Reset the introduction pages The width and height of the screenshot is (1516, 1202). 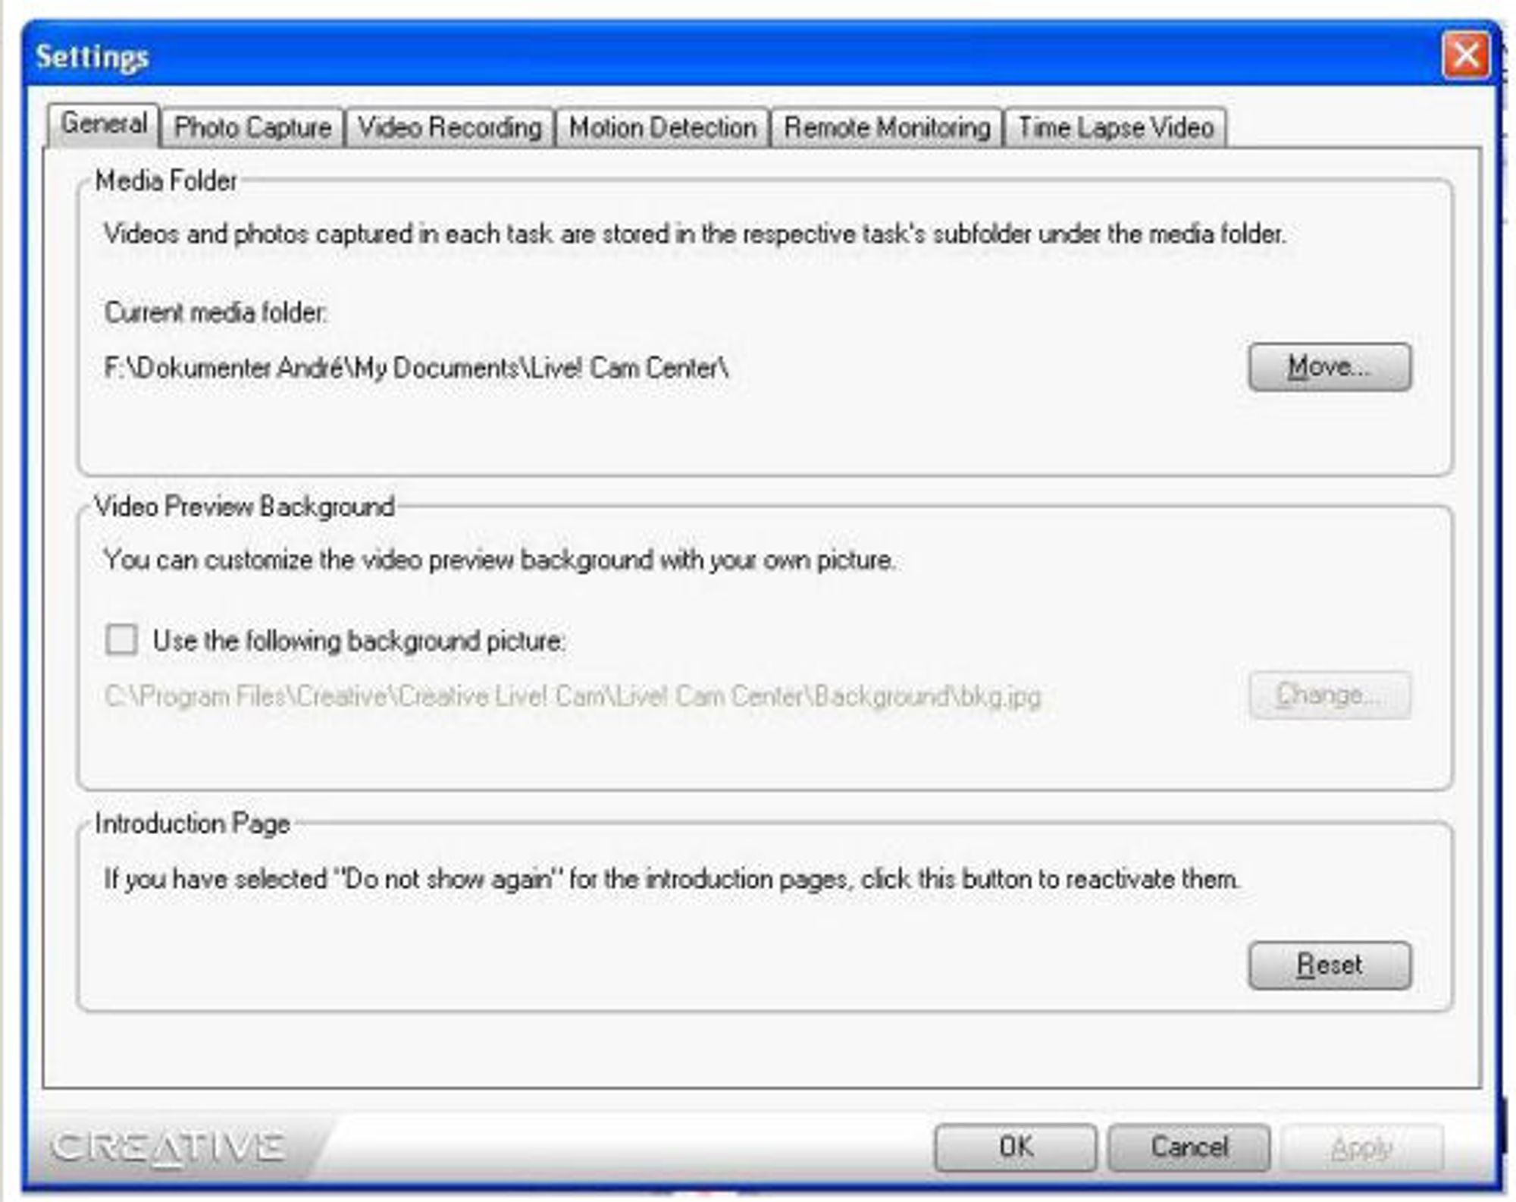tap(1330, 965)
